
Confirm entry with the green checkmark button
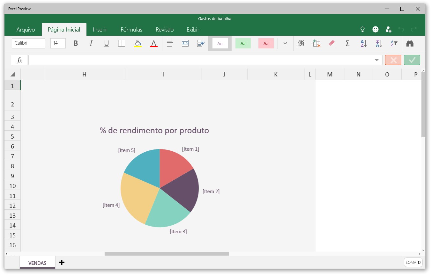[412, 60]
